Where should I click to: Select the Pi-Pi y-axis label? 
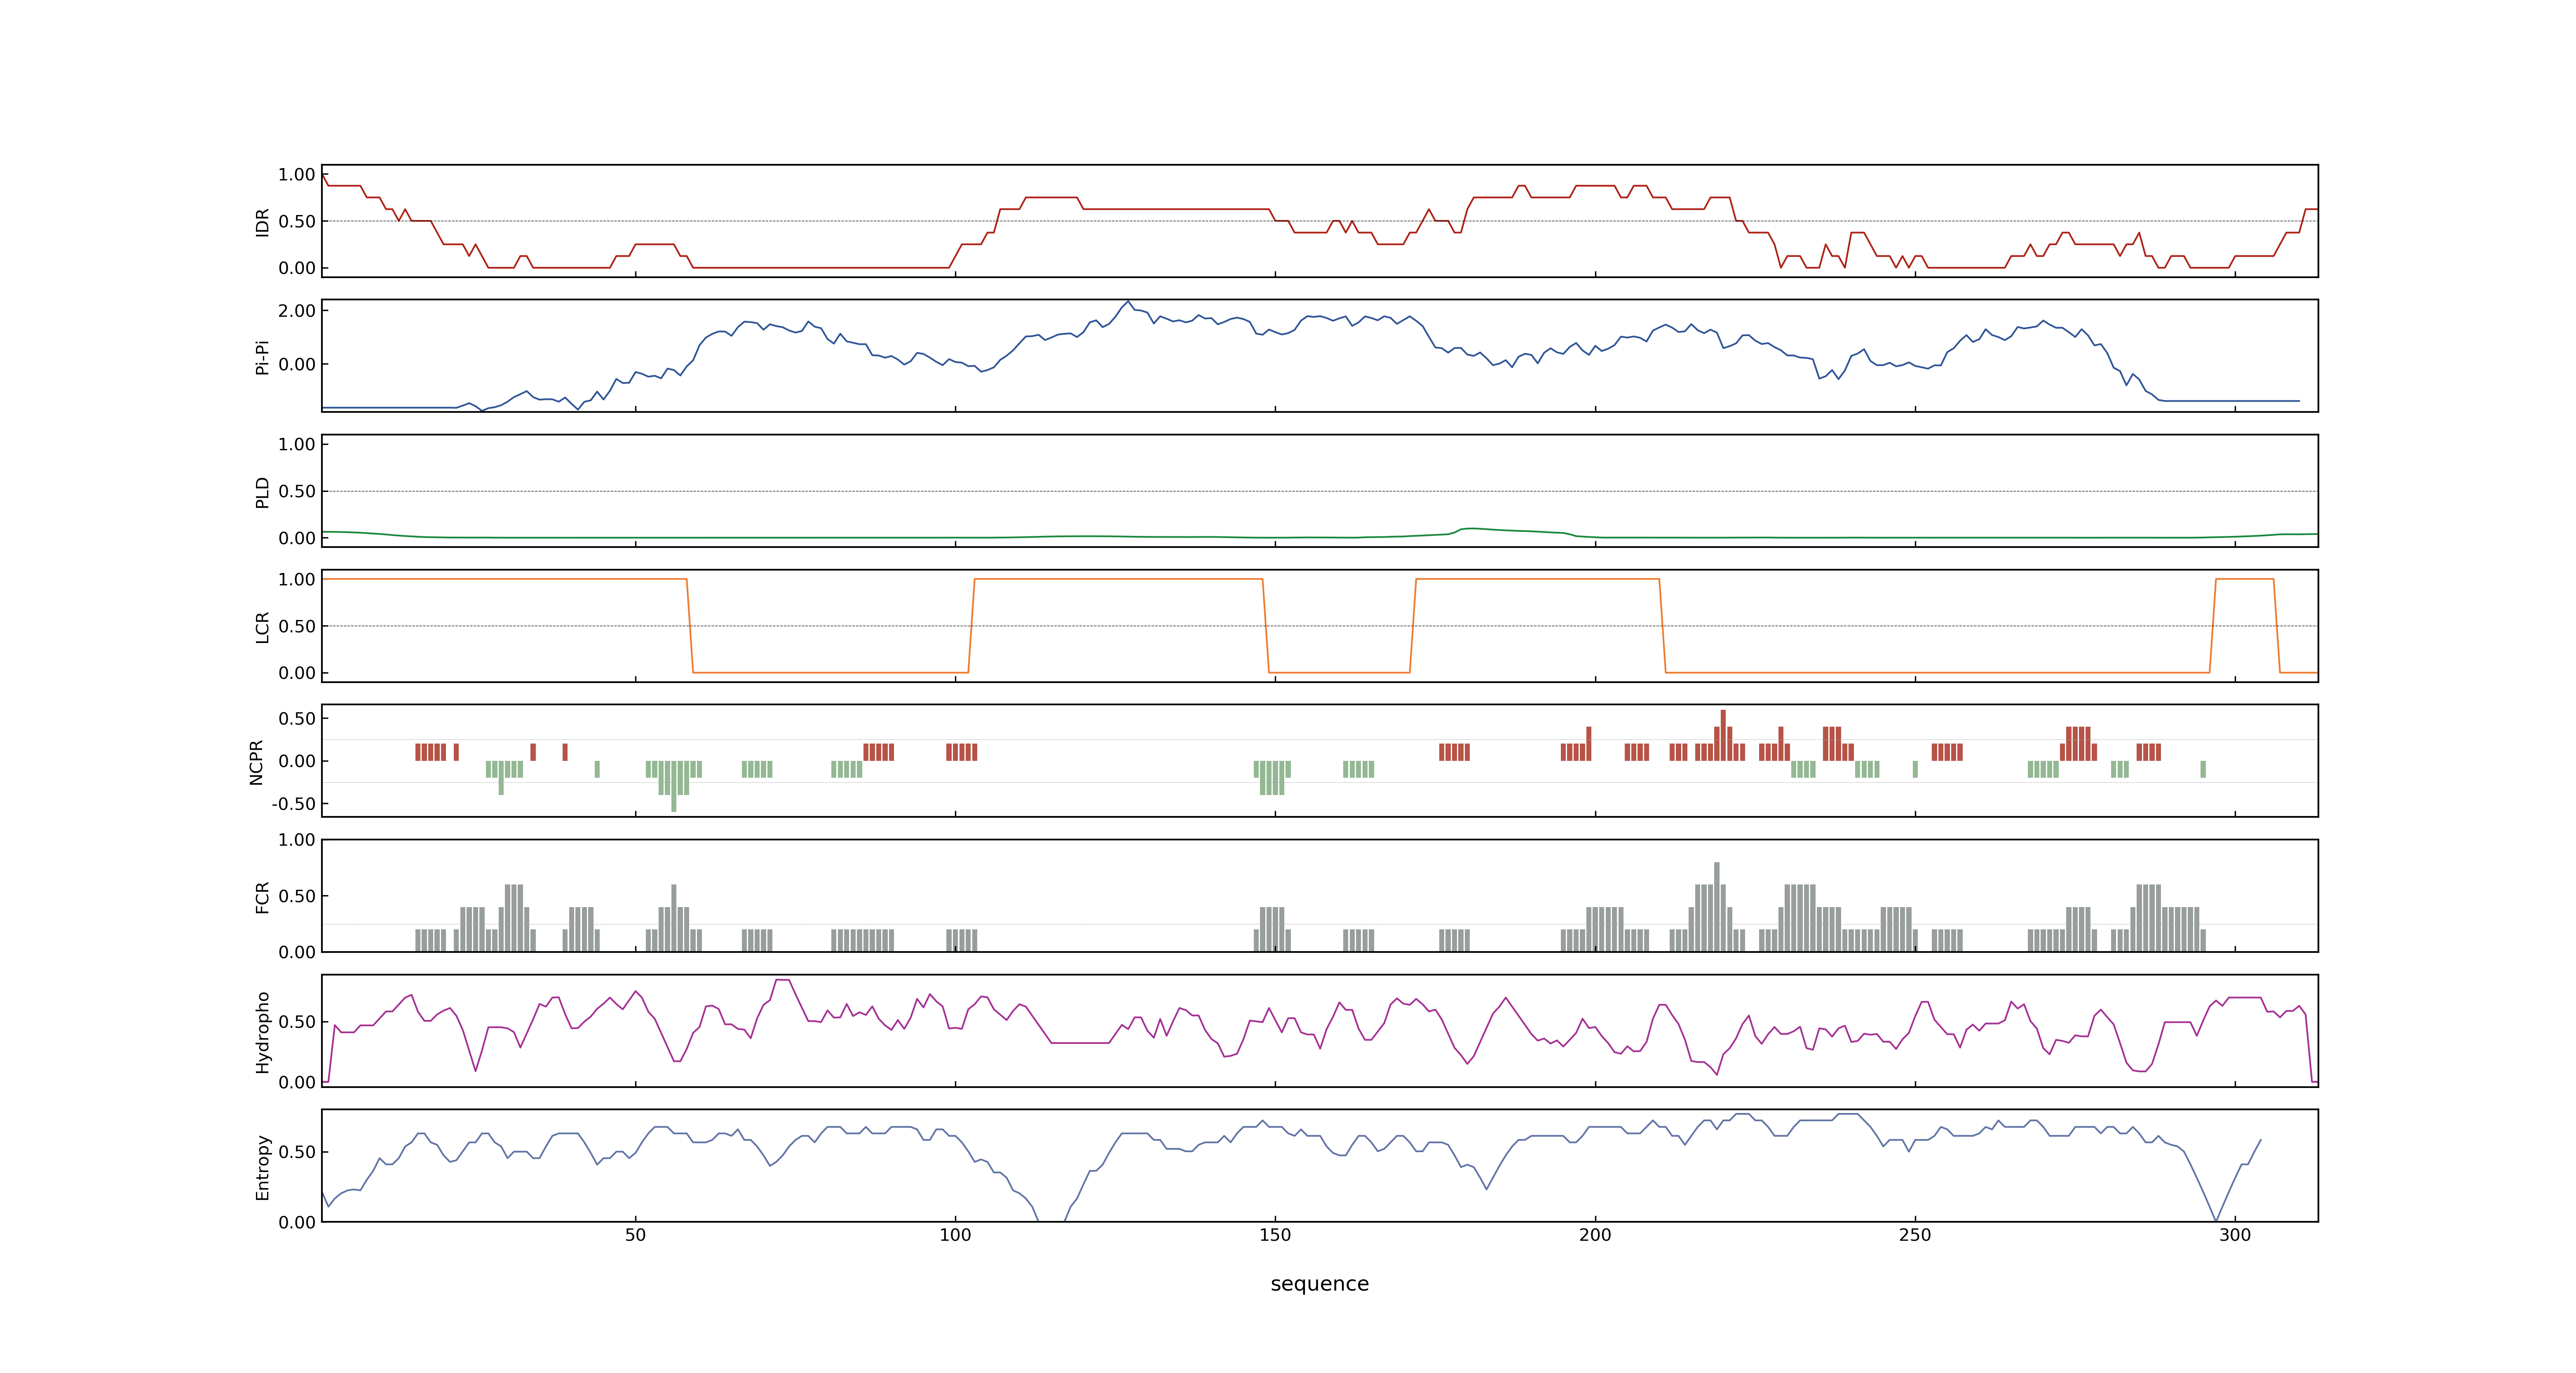pos(262,357)
